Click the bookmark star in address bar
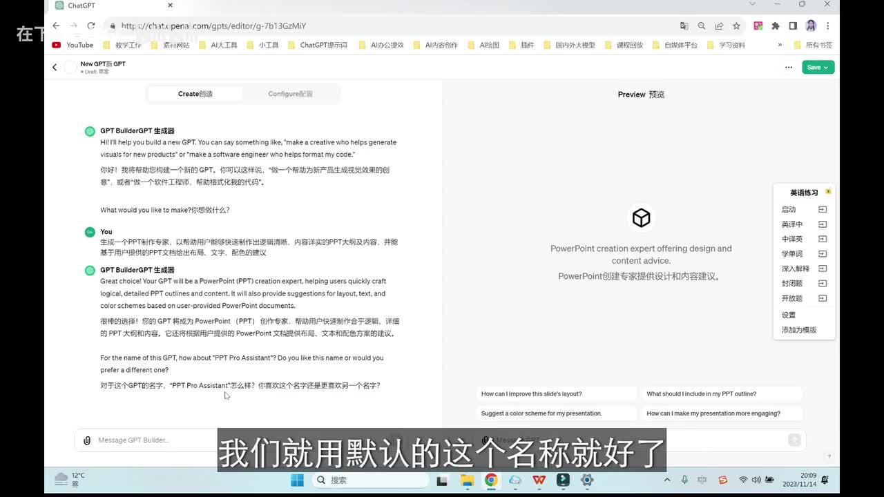The height and width of the screenshot is (497, 884). (736, 26)
